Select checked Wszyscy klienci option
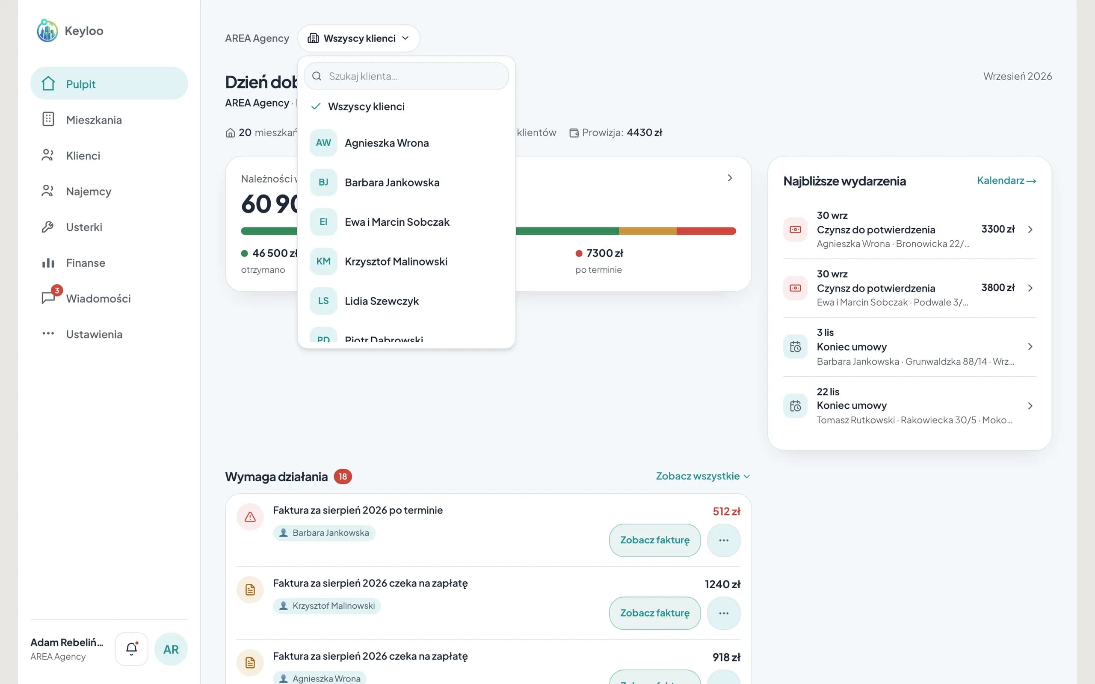This screenshot has width=1095, height=684. (406, 106)
